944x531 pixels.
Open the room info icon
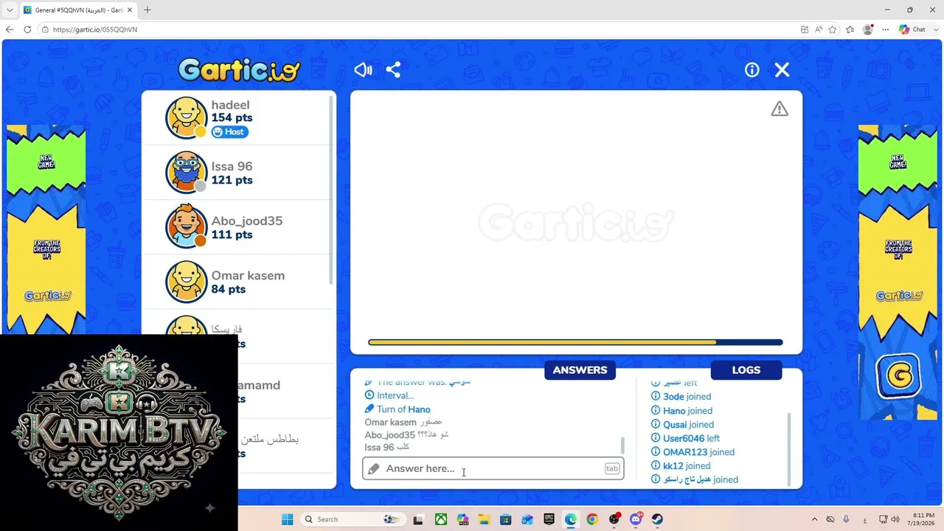click(752, 70)
